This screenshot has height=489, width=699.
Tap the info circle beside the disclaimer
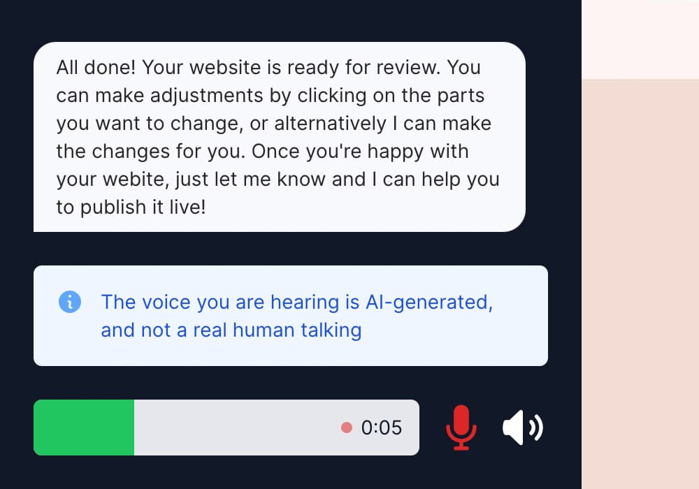(x=70, y=302)
